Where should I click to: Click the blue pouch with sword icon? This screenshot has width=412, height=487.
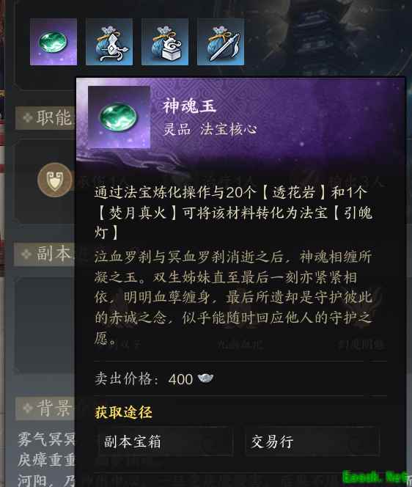click(x=221, y=42)
